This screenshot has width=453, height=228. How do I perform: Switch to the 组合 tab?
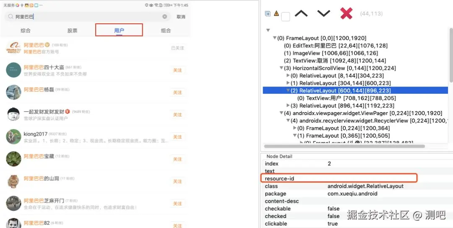coord(166,31)
